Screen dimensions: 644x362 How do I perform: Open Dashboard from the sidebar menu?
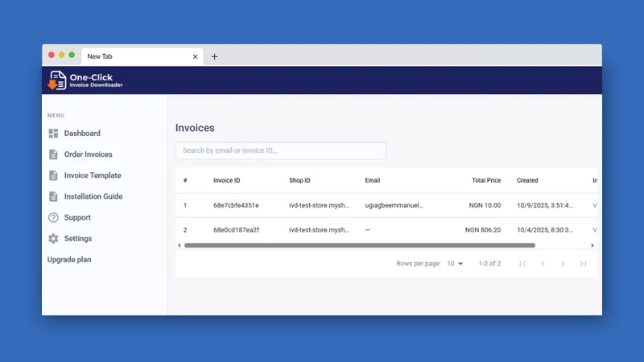click(x=82, y=134)
